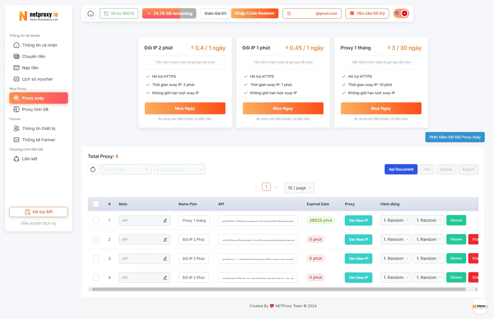Click the edit pencil in row 2 note

165,240
